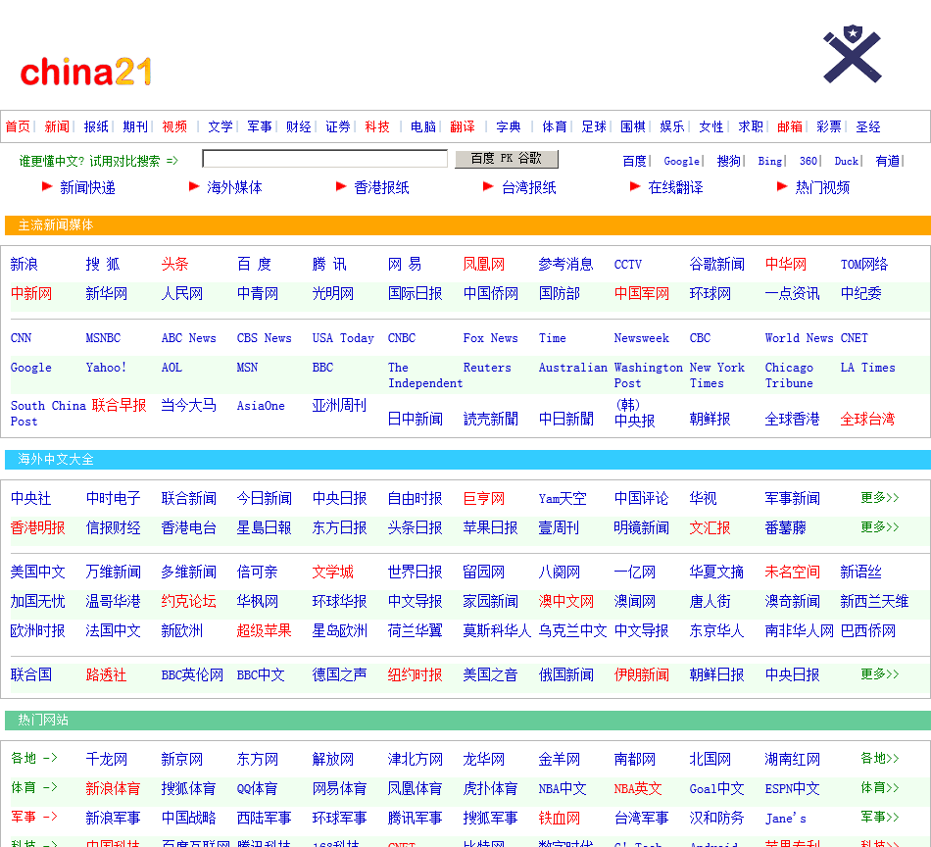This screenshot has width=931, height=847.
Task: Open the 视频 nav item
Action: click(174, 126)
